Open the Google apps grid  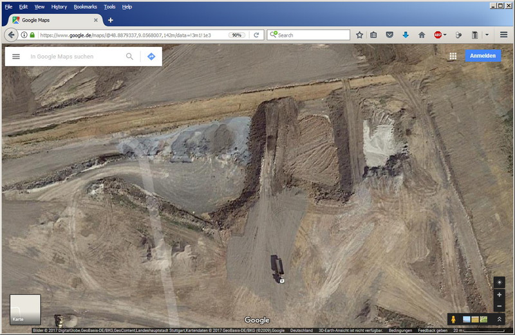(x=453, y=56)
